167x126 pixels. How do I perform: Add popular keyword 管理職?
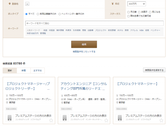pyautogui.click(x=43, y=33)
